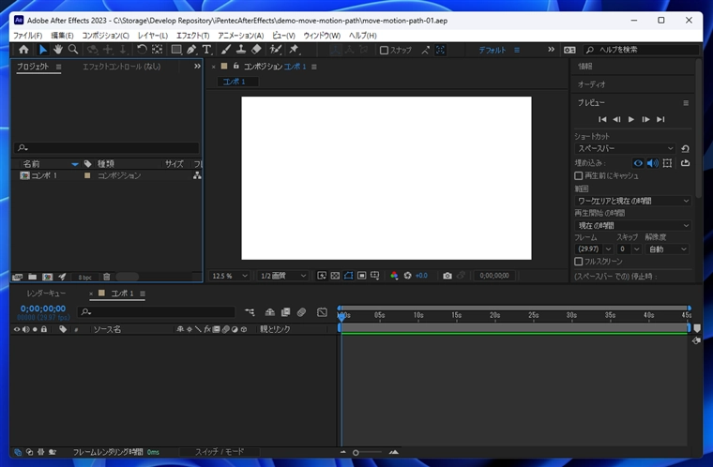Check the フルスクリーン checkbox
Image resolution: width=713 pixels, height=467 pixels.
pos(579,262)
